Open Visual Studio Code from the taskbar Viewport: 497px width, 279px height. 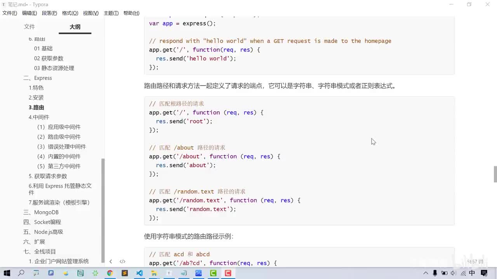(139, 273)
